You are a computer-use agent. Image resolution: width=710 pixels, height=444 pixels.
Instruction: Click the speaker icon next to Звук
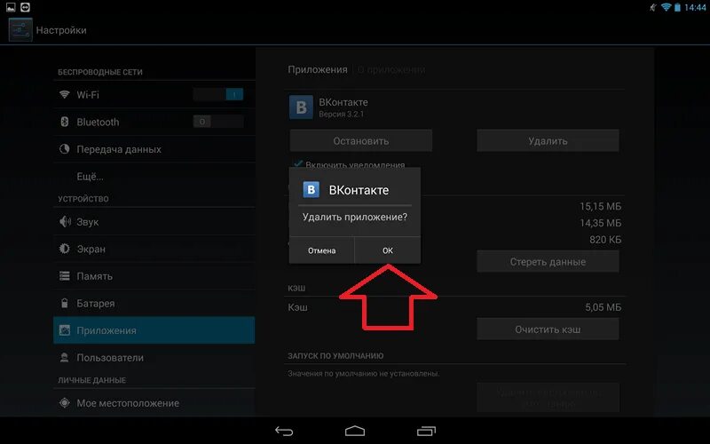(x=65, y=221)
